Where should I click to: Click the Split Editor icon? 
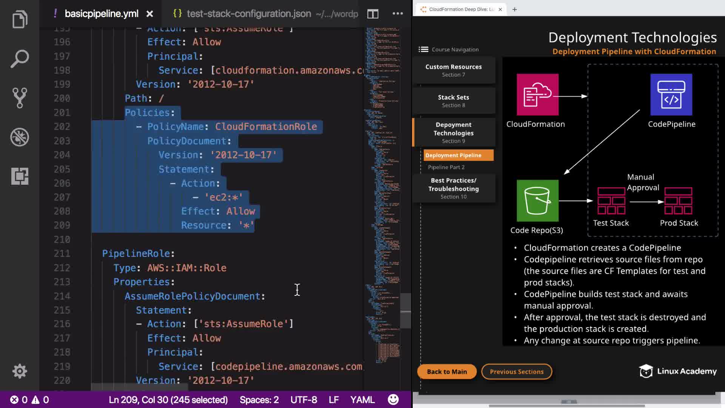click(373, 14)
